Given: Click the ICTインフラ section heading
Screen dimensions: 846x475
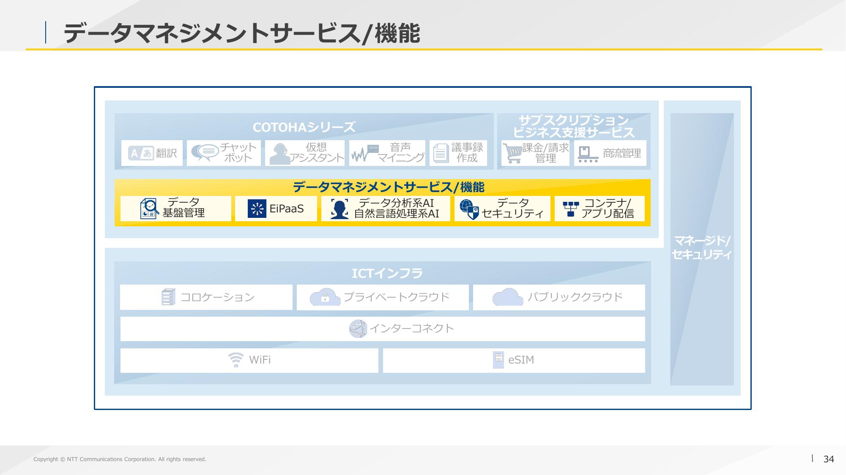Looking at the screenshot, I should pos(387,274).
